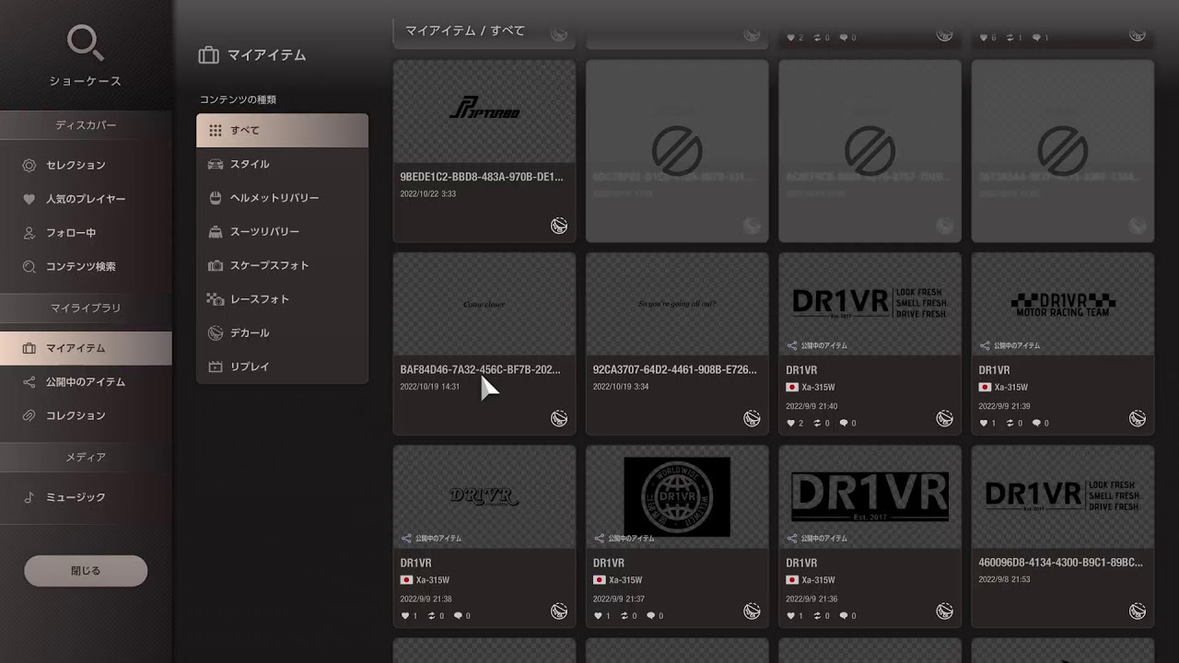1179x663 pixels.
Task: Click like heart on DR1VR 21:40 card
Action: 790,424
